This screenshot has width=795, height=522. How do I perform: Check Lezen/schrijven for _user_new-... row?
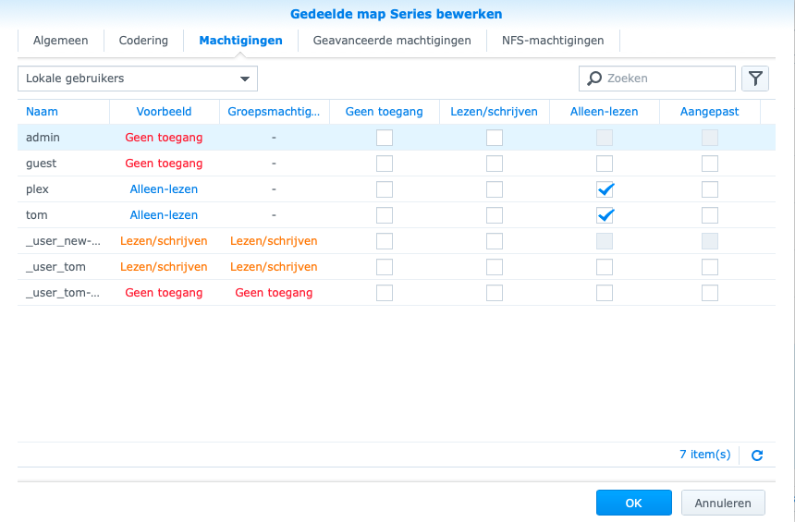(x=495, y=241)
